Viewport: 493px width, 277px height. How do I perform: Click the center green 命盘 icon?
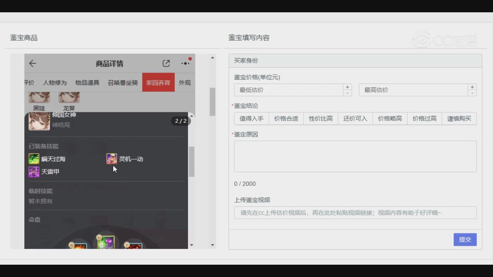point(106,242)
